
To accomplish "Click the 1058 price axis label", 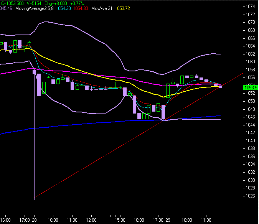I will 250,70.
